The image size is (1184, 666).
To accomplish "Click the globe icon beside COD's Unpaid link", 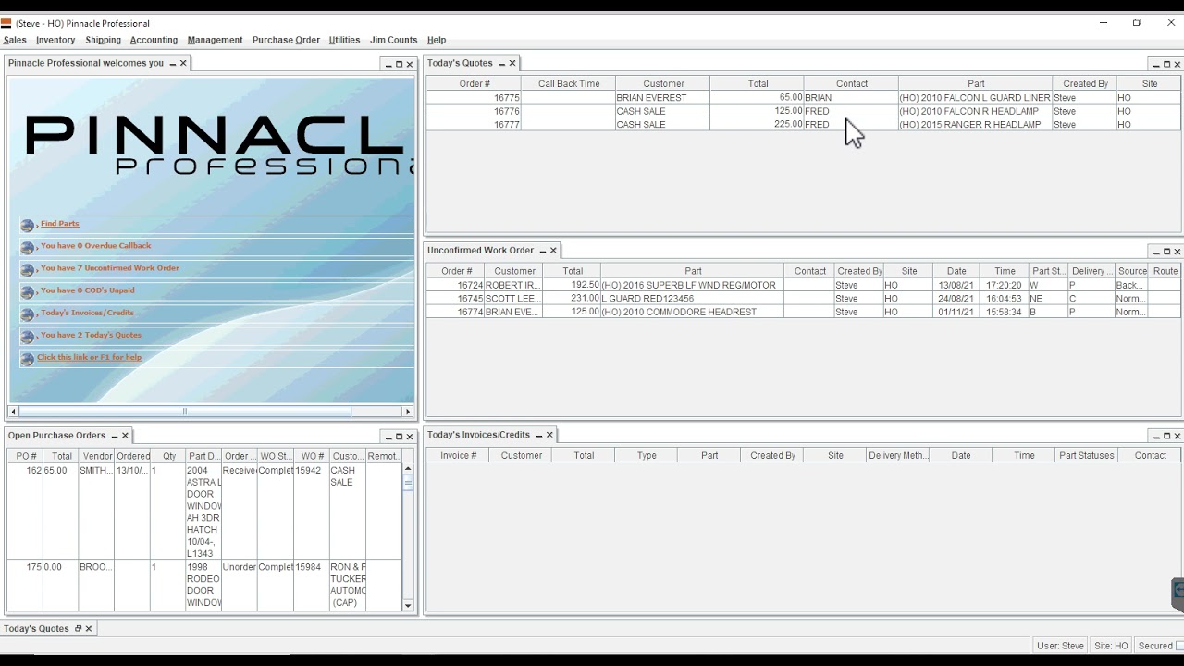I will (28, 291).
